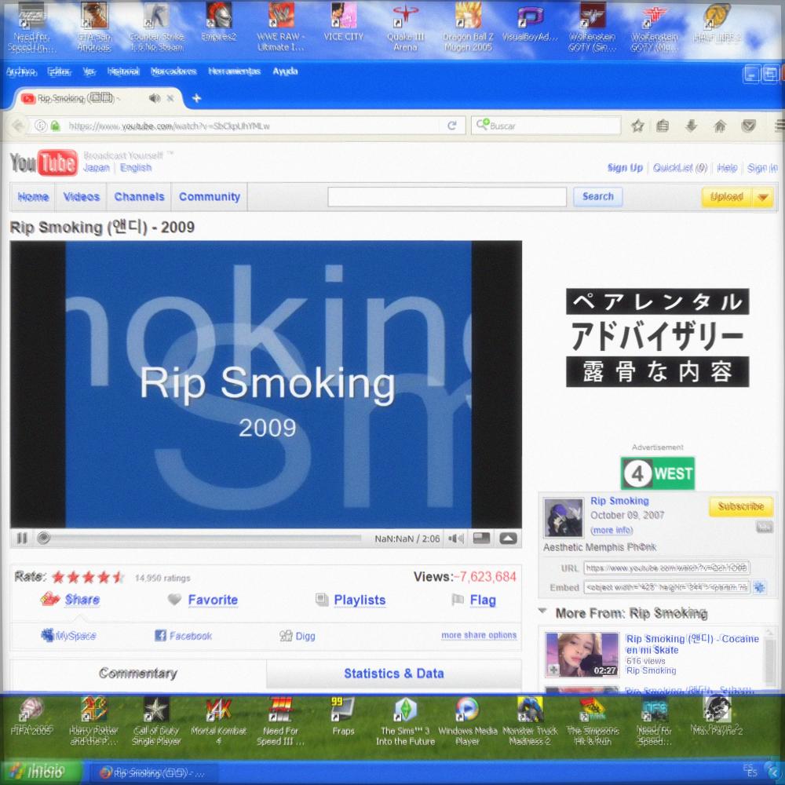Open Quake III Arena shortcut

(406, 27)
